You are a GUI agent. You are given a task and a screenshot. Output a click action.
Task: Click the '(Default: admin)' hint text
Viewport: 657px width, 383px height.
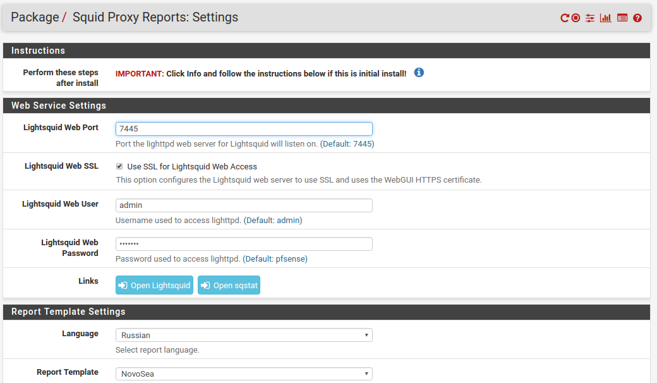(x=273, y=221)
